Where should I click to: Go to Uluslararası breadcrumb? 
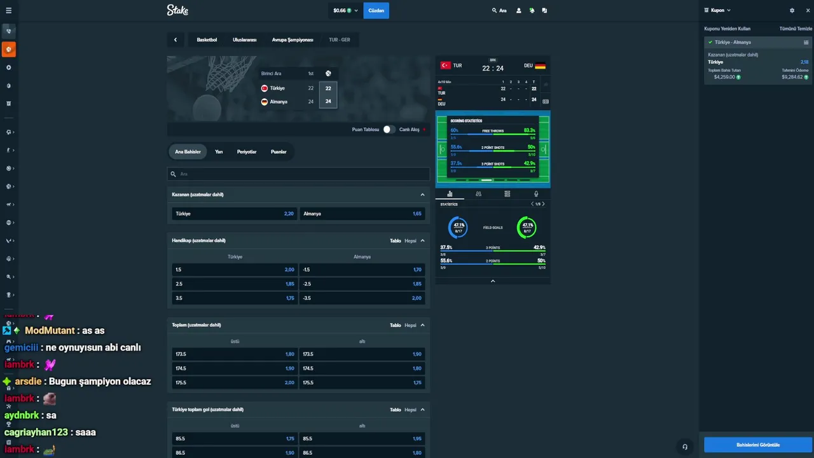tap(244, 39)
